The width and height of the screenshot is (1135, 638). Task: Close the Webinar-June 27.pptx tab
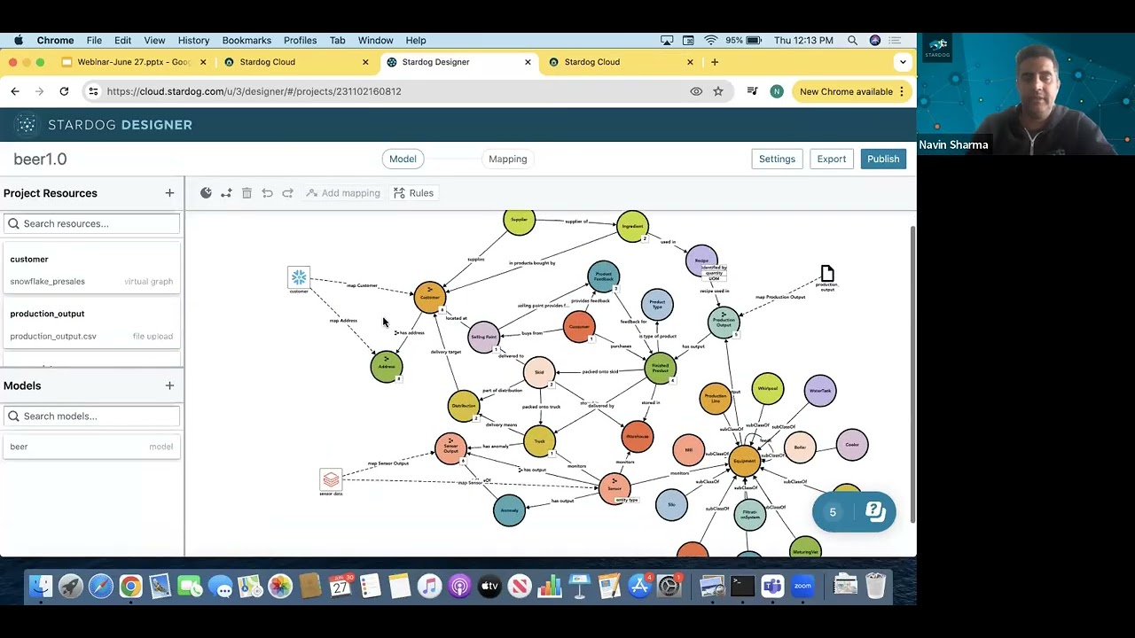pyautogui.click(x=203, y=62)
